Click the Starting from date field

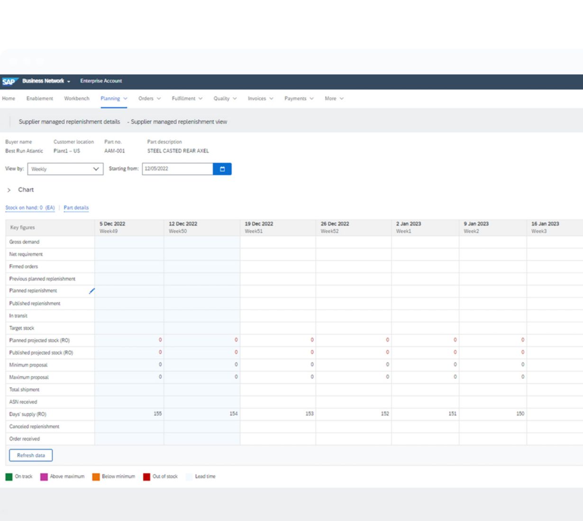(x=177, y=169)
